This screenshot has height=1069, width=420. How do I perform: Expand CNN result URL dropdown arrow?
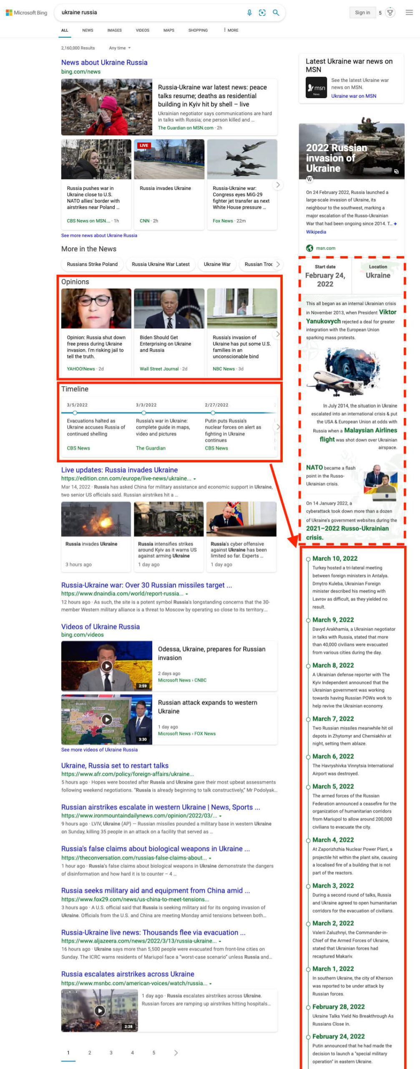pos(195,479)
